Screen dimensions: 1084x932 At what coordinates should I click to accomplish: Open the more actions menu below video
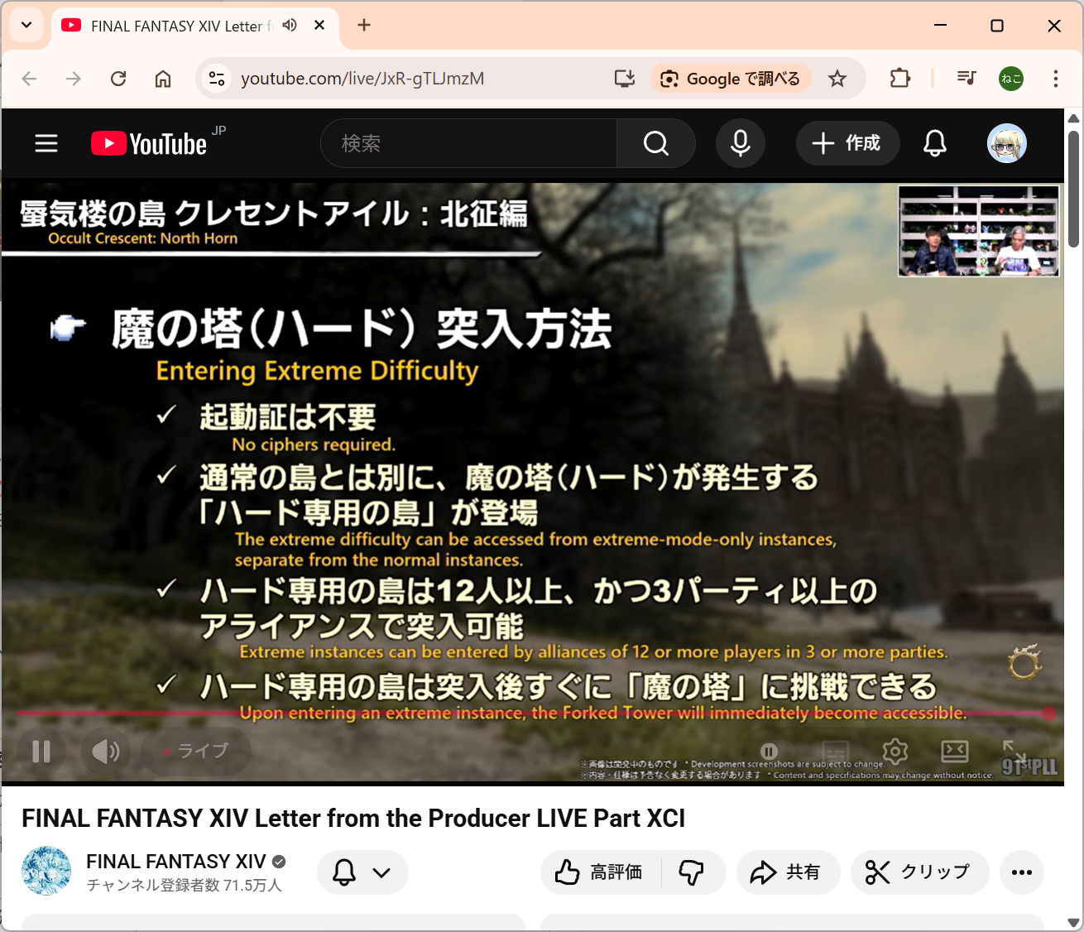click(x=1021, y=872)
